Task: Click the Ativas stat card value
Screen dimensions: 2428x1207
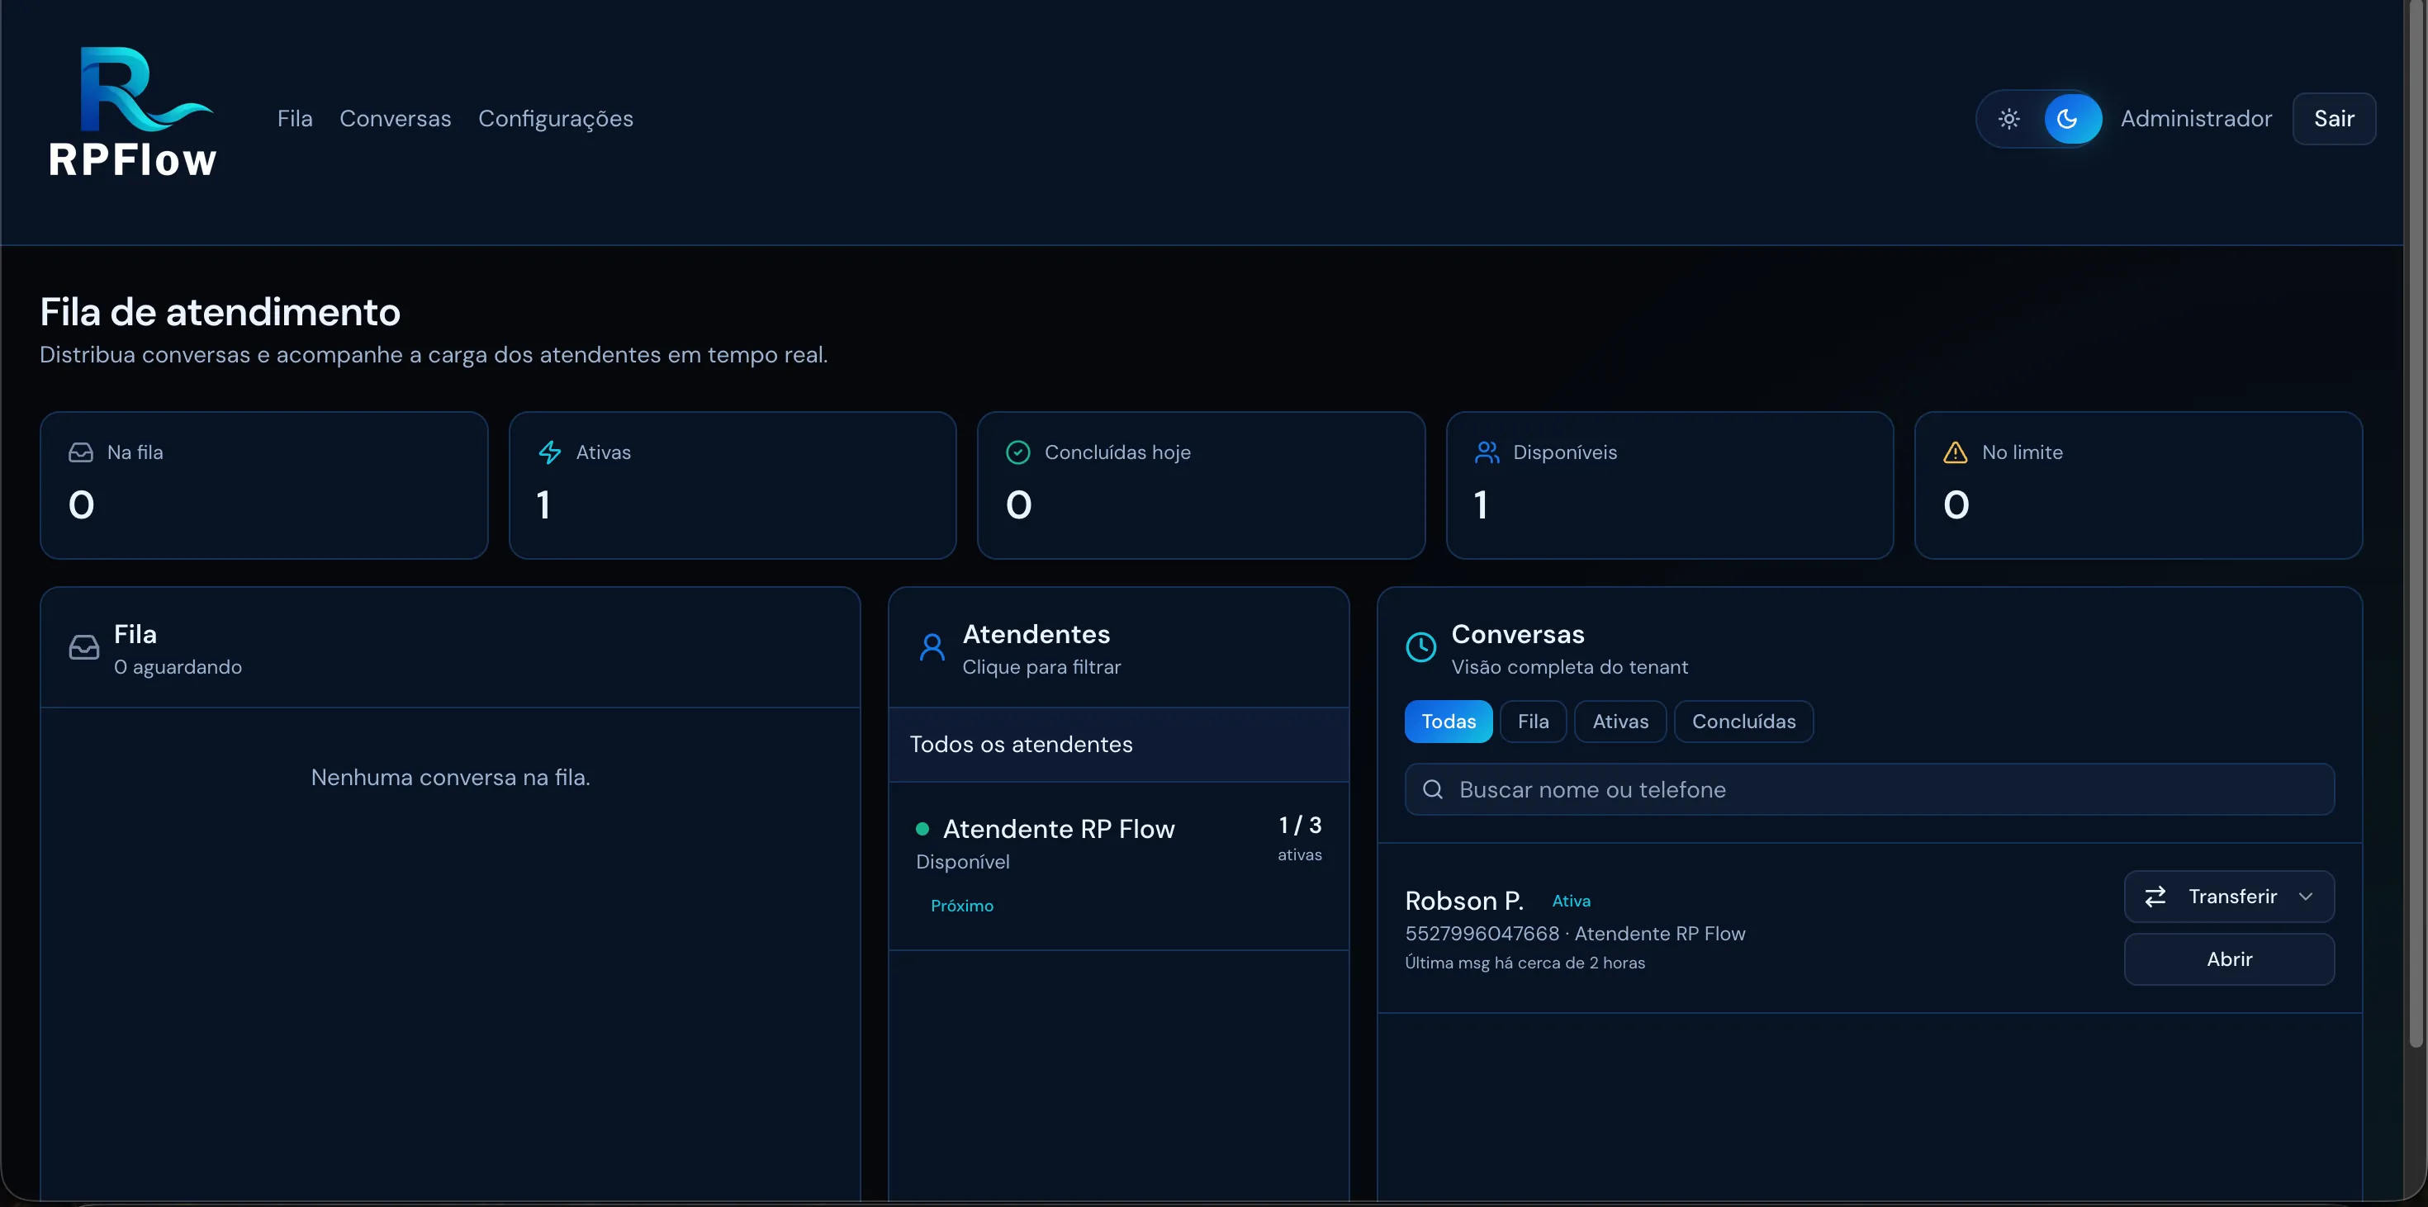Action: (543, 505)
